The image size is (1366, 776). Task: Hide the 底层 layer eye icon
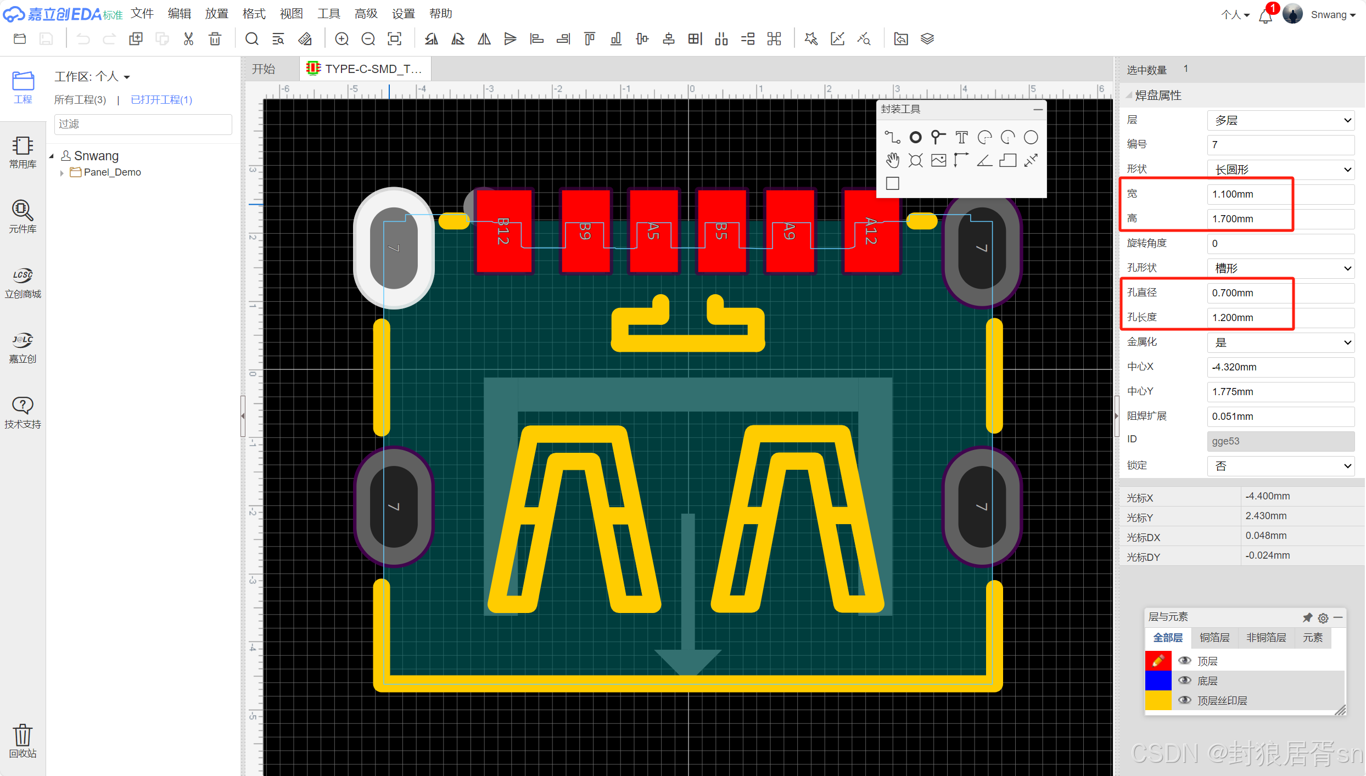[x=1184, y=681]
